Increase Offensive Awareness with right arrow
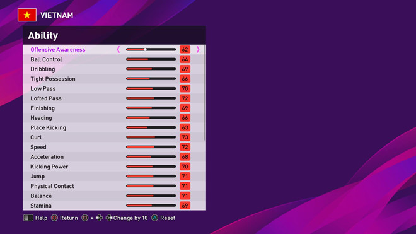 pyautogui.click(x=198, y=49)
